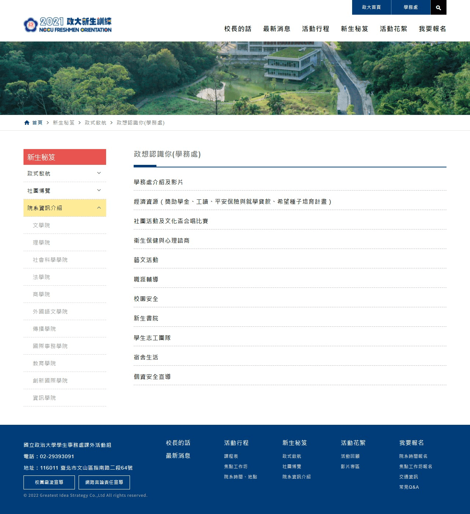The width and height of the screenshot is (470, 514).
Task: Open 新生秘笈 in top navigation
Action: tap(355, 29)
